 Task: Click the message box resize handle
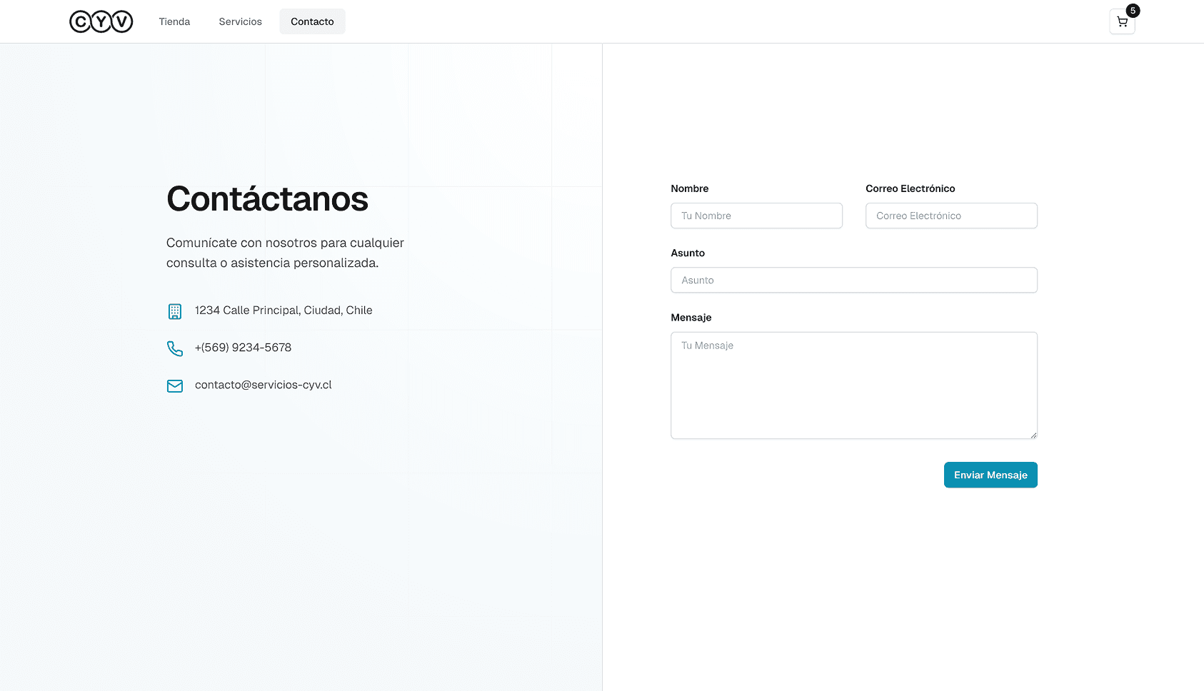pos(1033,435)
